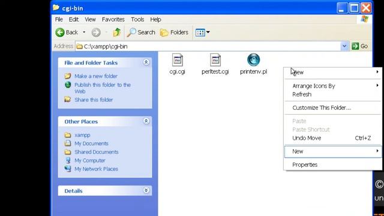
Task: Open the Tools menu
Action: (137, 19)
